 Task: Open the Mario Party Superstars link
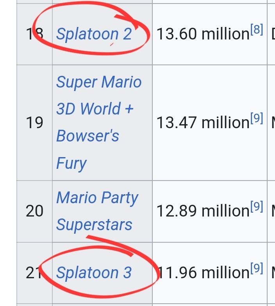[x=97, y=198]
